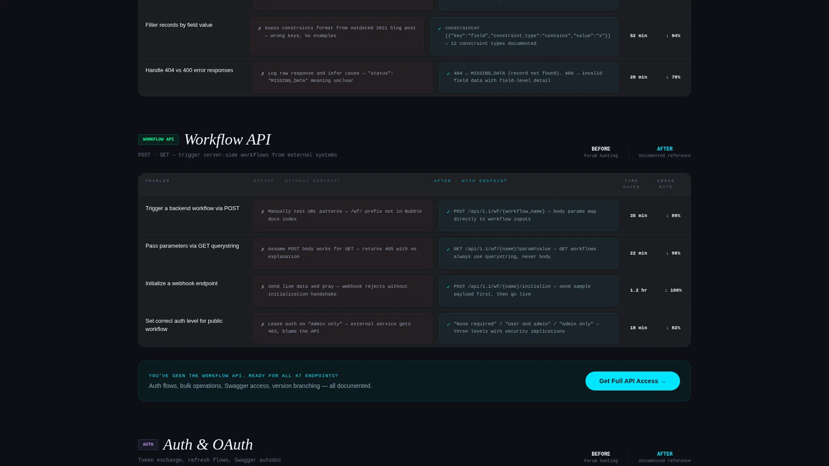Viewport: 829px width, 466px height.
Task: Click the 'GET workflows always use querystring' card
Action: tap(528, 253)
